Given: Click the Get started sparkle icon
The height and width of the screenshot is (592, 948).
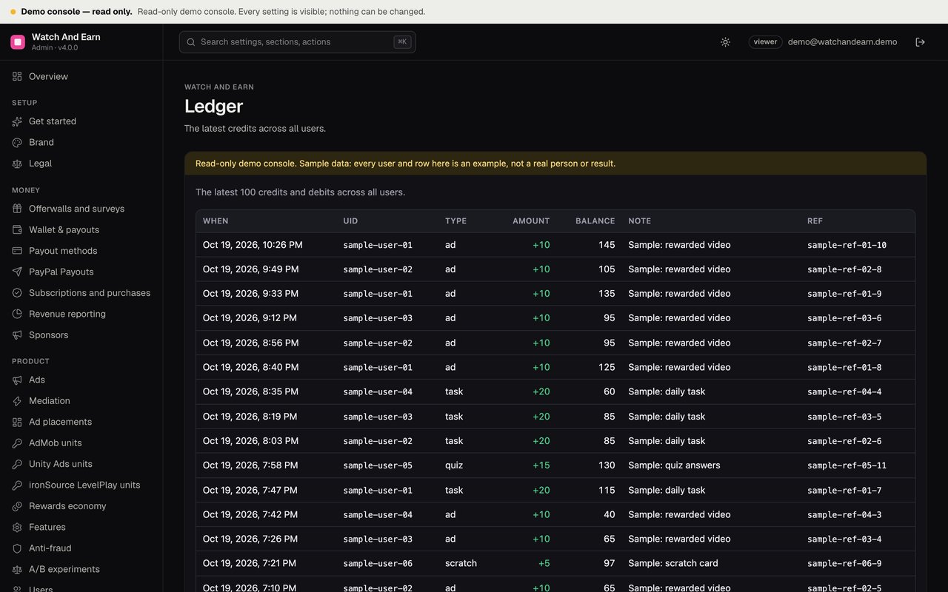Looking at the screenshot, I should coord(17,121).
